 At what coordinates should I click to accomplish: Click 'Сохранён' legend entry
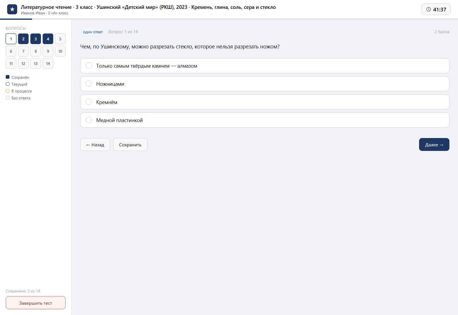click(17, 77)
